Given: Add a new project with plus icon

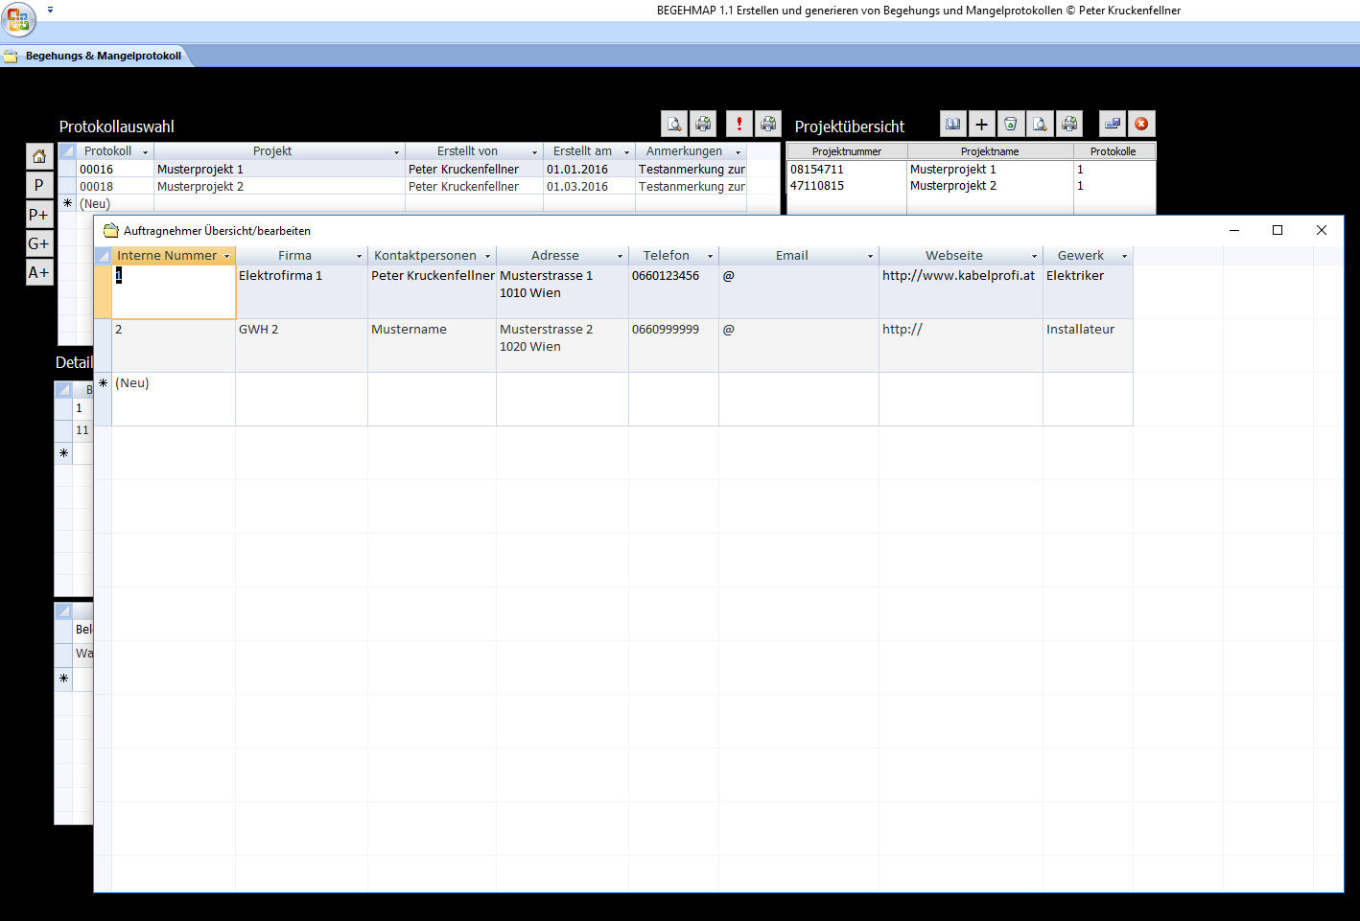Looking at the screenshot, I should 981,124.
